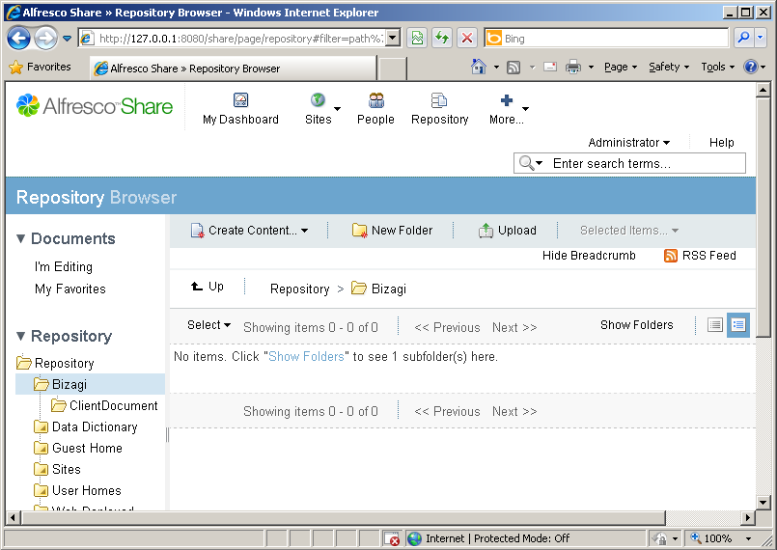This screenshot has width=777, height=550.
Task: Click the IE Print icon
Action: coord(572,67)
